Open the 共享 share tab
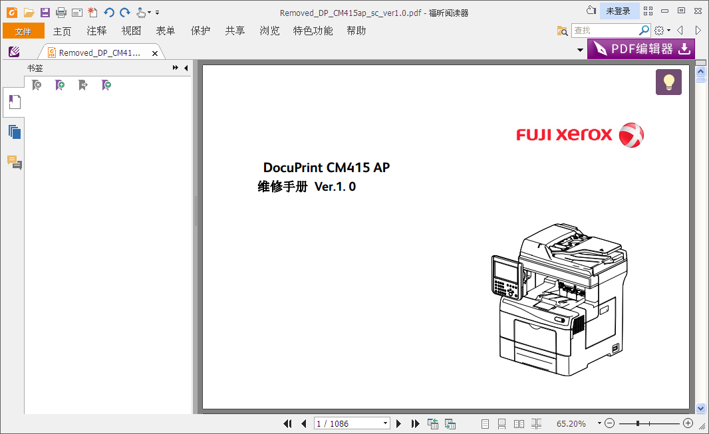 coord(235,31)
